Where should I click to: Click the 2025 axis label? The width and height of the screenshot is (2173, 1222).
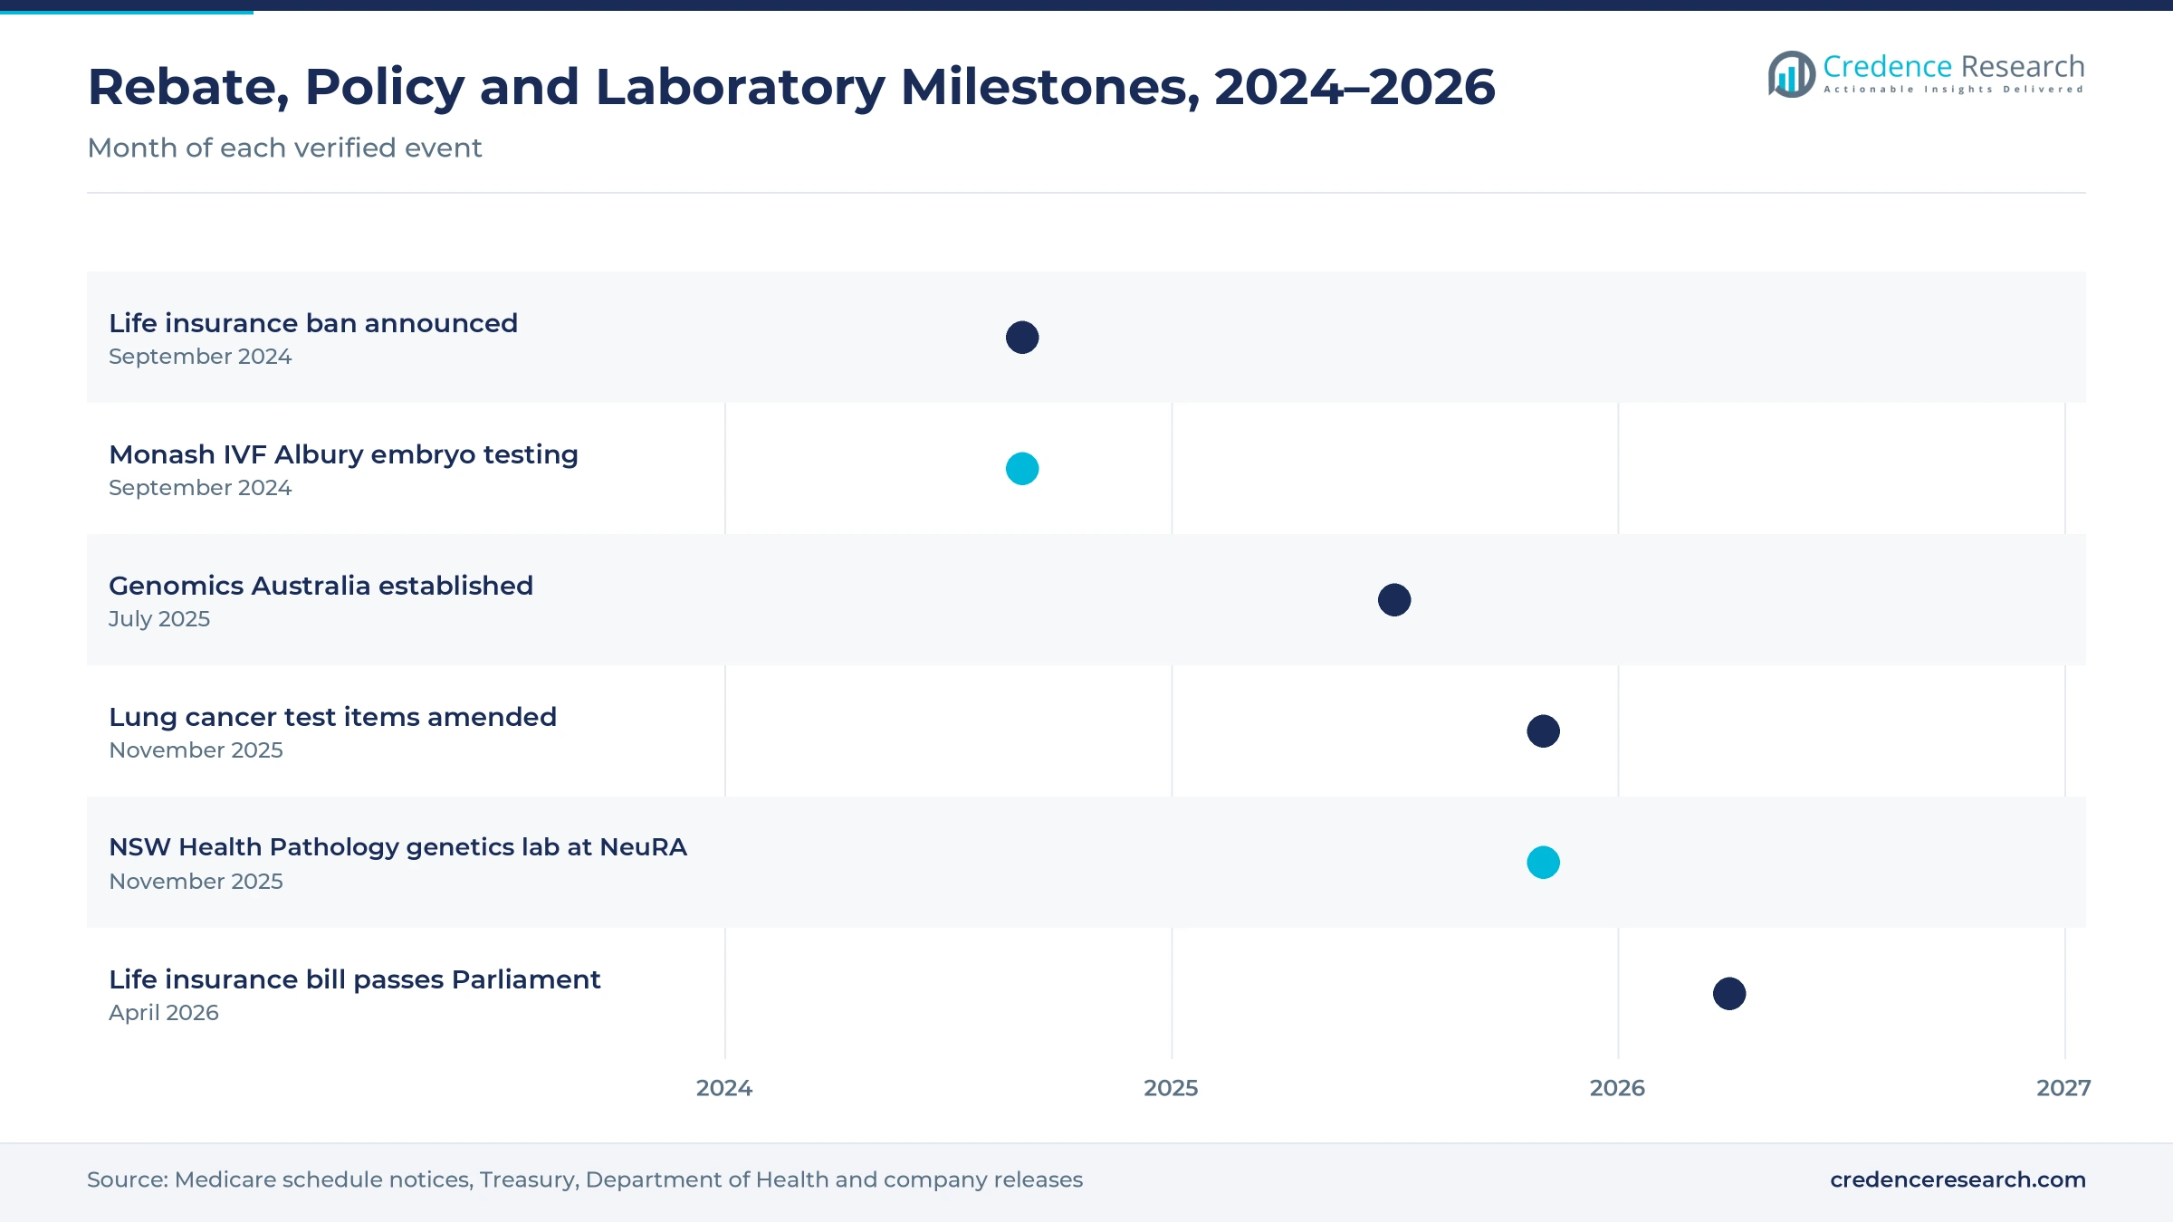click(x=1171, y=1088)
